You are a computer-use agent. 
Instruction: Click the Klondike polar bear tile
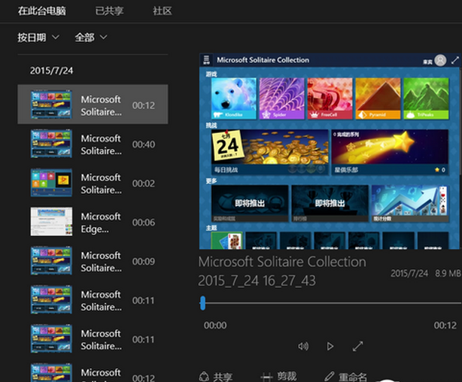[234, 99]
